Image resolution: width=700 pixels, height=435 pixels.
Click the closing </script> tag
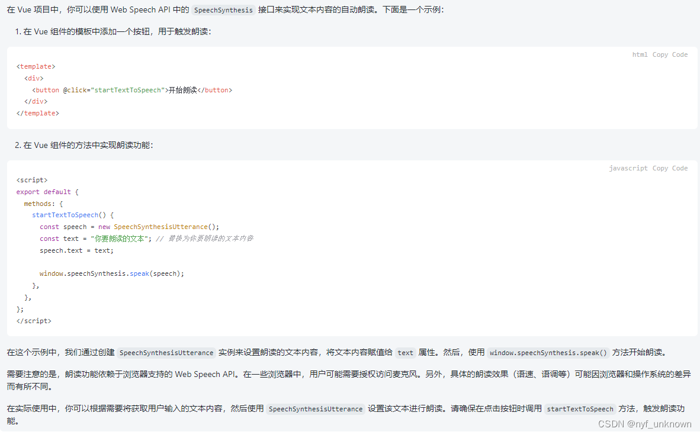pyautogui.click(x=34, y=321)
